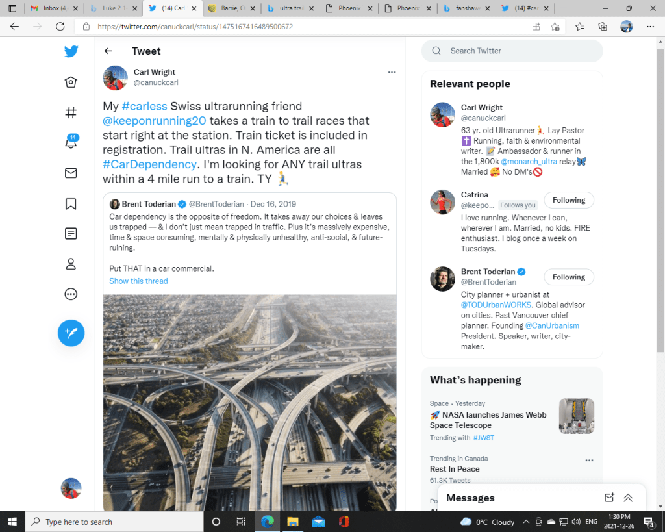Open Twitter Explore hashtag icon

tap(71, 112)
